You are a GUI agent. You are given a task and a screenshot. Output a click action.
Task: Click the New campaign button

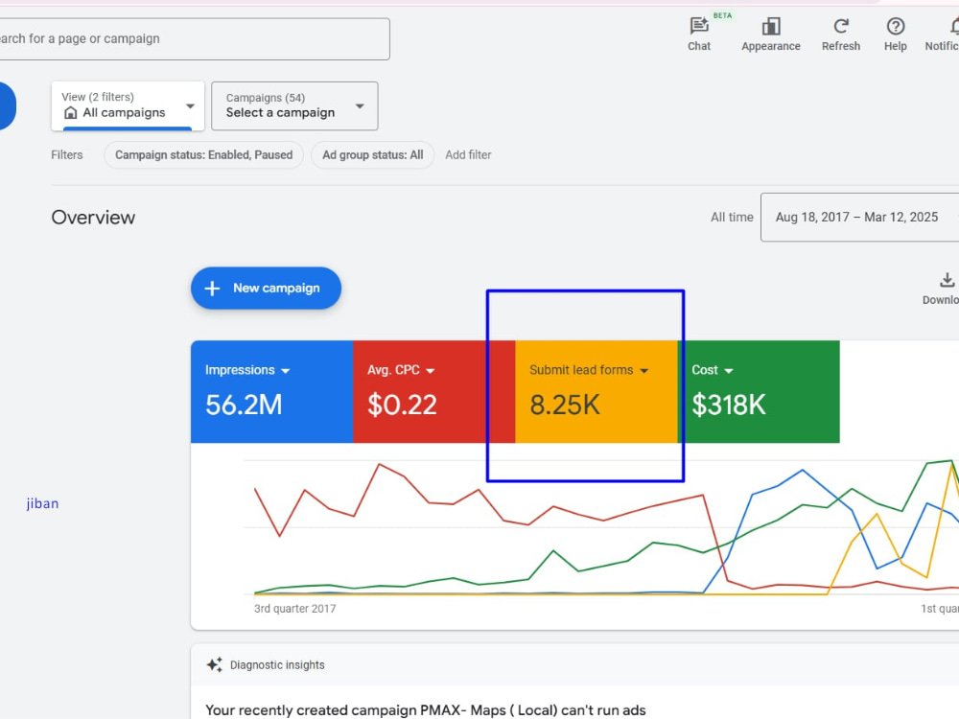pyautogui.click(x=266, y=288)
